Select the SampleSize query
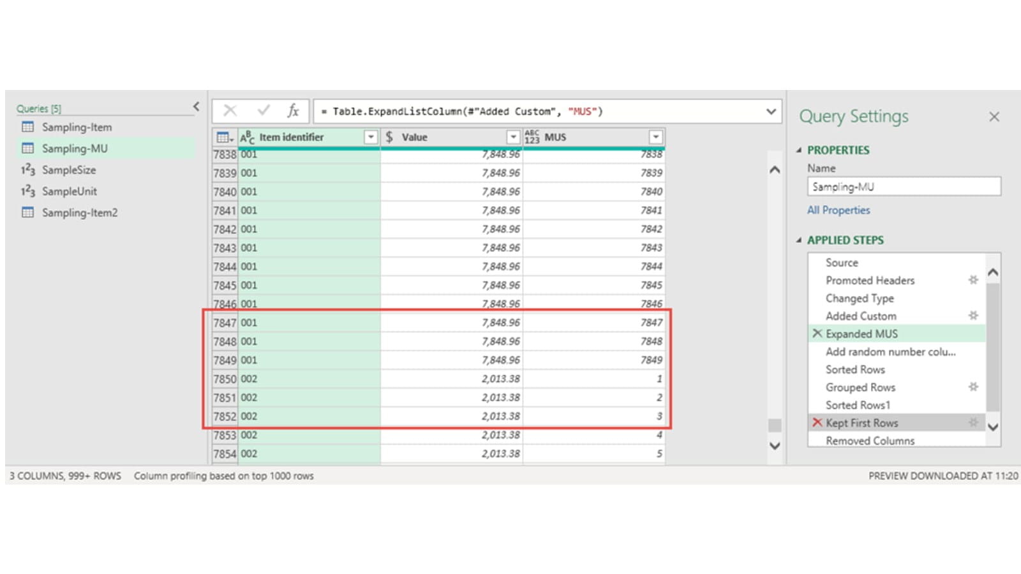This screenshot has height=574, width=1021. [x=68, y=170]
